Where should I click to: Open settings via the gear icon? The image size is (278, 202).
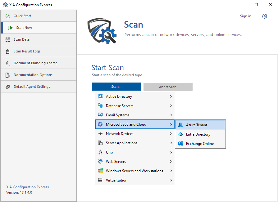pyautogui.click(x=265, y=16)
